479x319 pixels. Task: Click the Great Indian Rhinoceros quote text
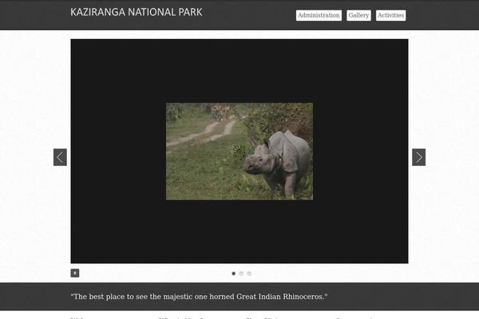point(199,297)
